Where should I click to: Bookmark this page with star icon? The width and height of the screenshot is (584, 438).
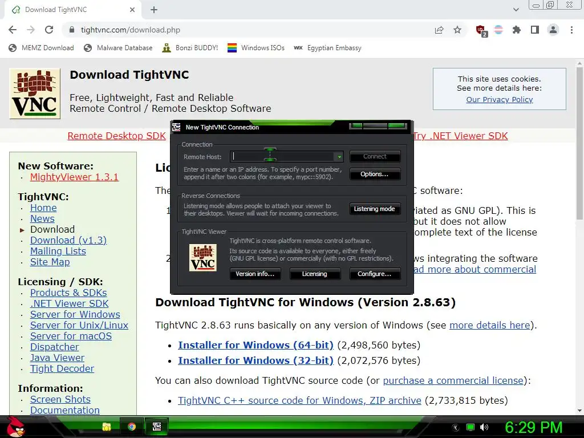[457, 30]
